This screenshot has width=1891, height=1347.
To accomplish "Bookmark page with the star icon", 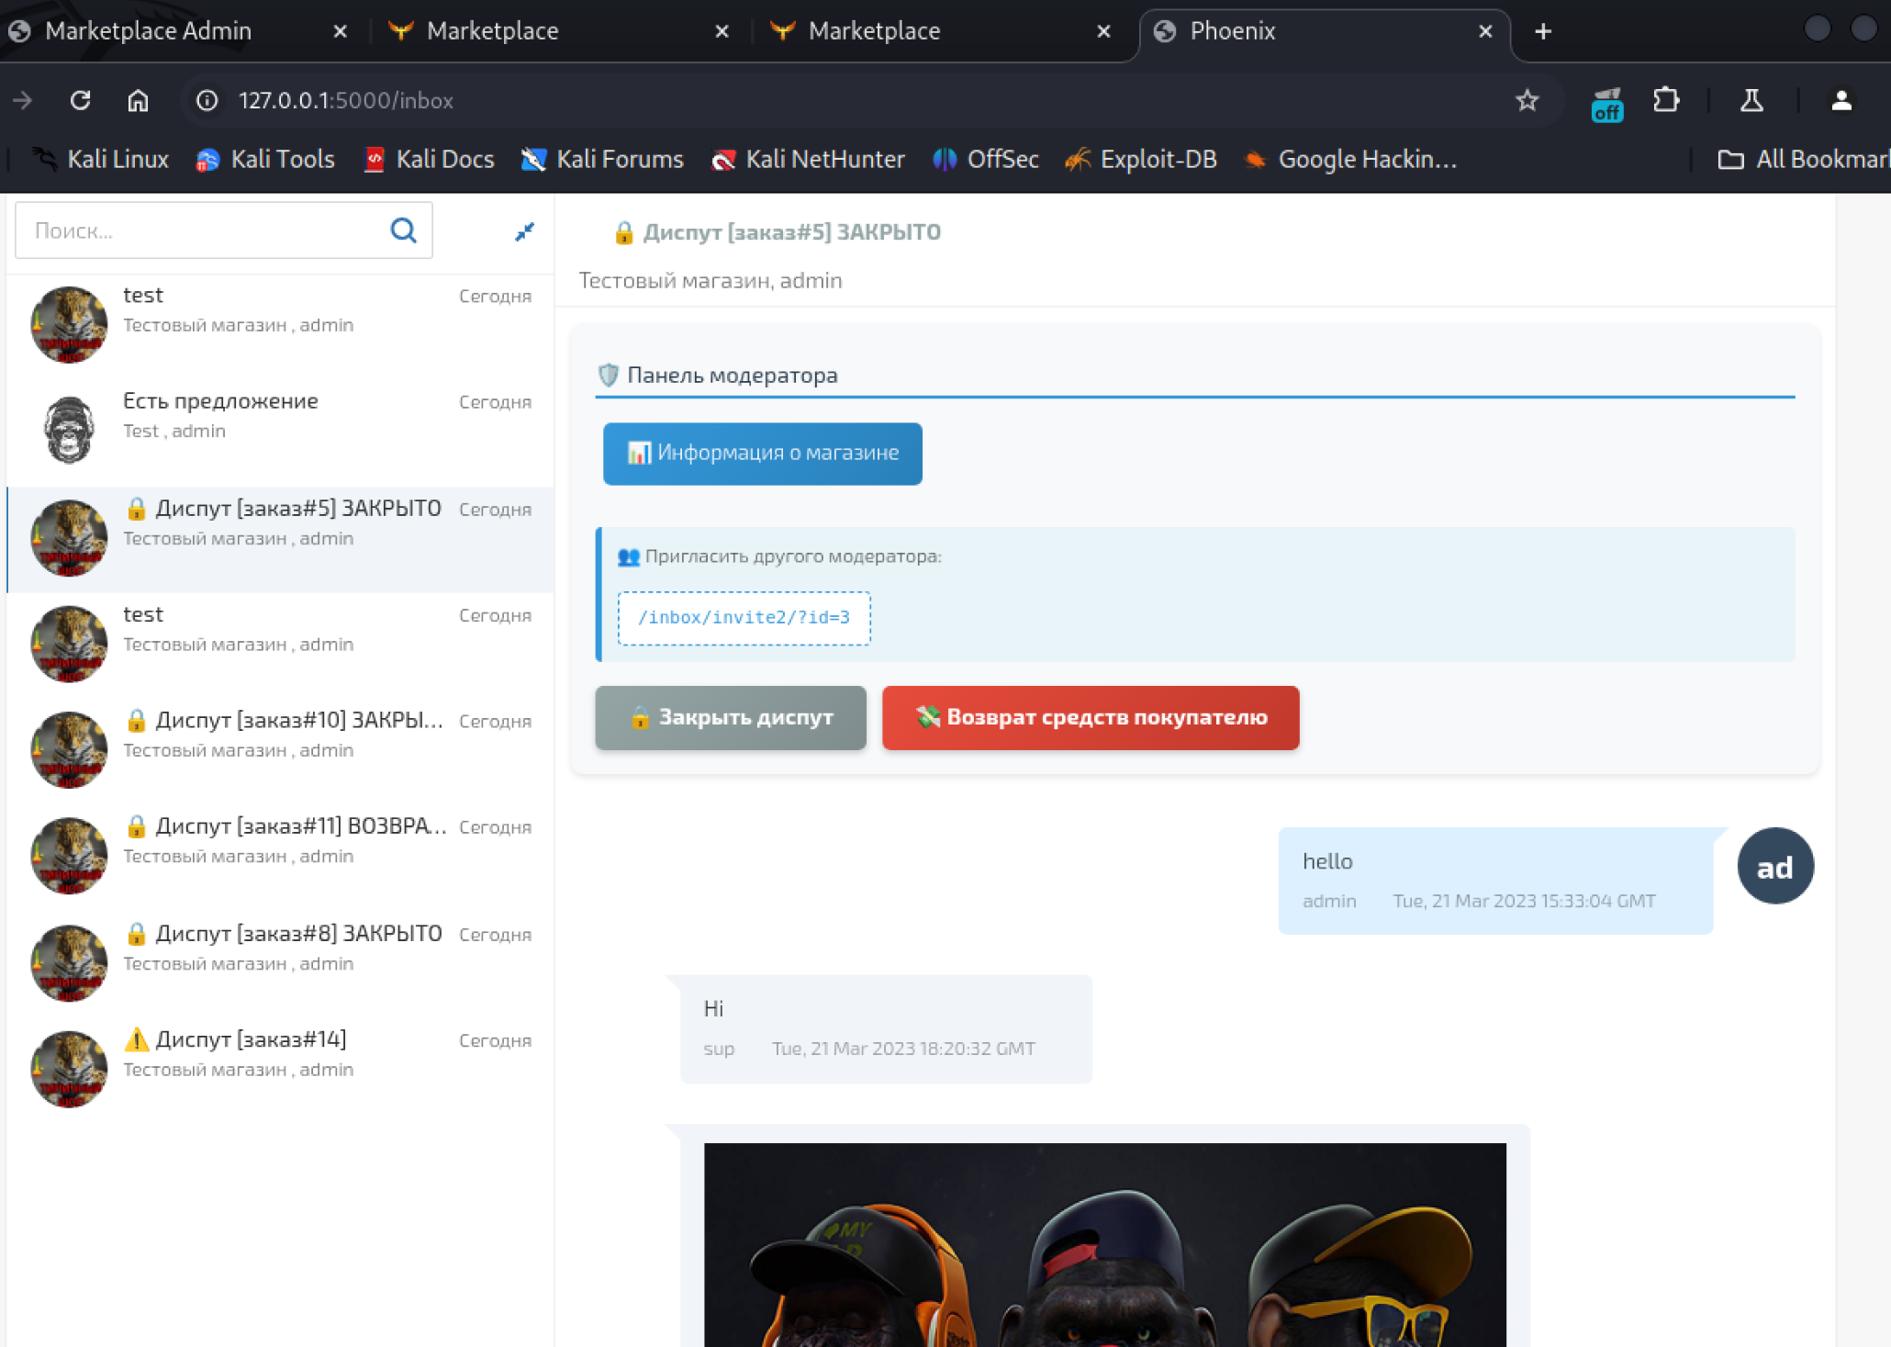I will pos(1527,100).
